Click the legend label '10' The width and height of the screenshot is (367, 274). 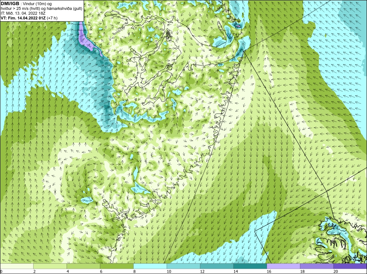(169, 271)
